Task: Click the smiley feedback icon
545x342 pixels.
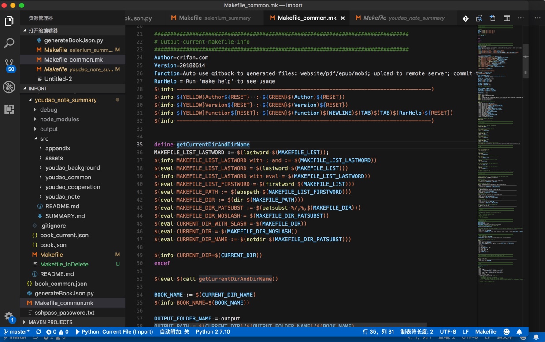Action: 507,332
